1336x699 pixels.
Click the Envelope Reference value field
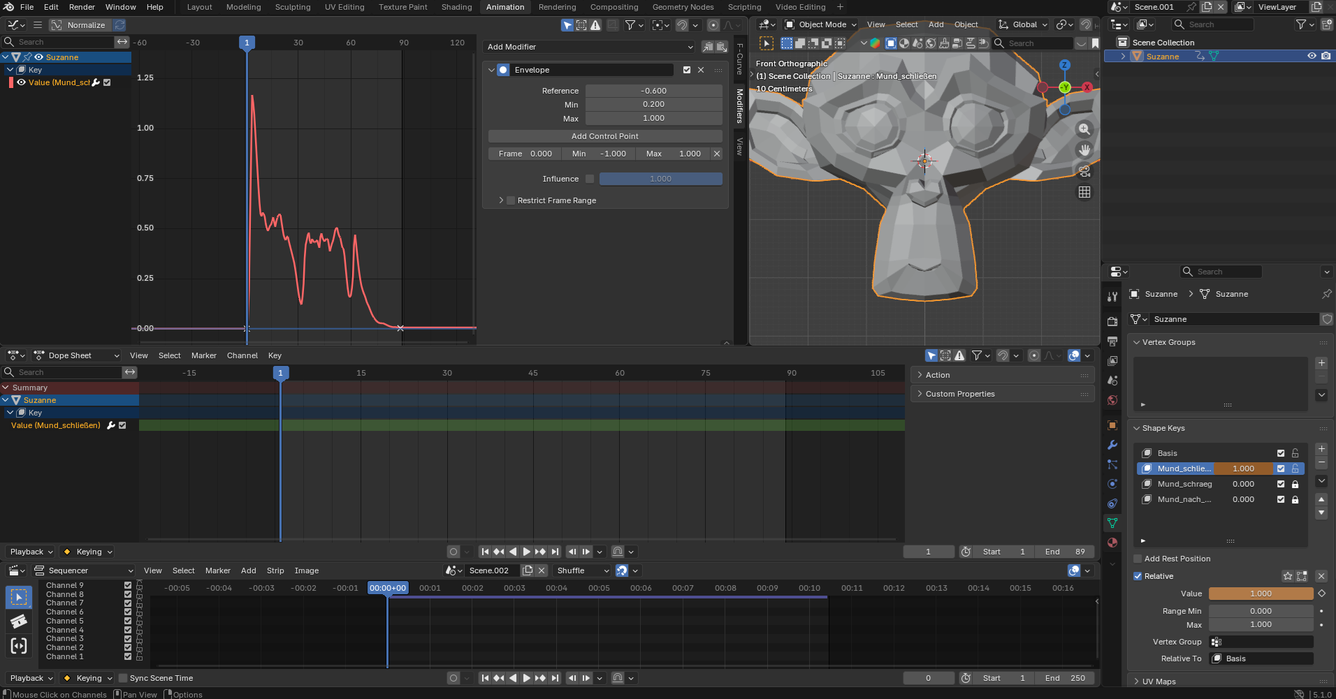pyautogui.click(x=654, y=91)
